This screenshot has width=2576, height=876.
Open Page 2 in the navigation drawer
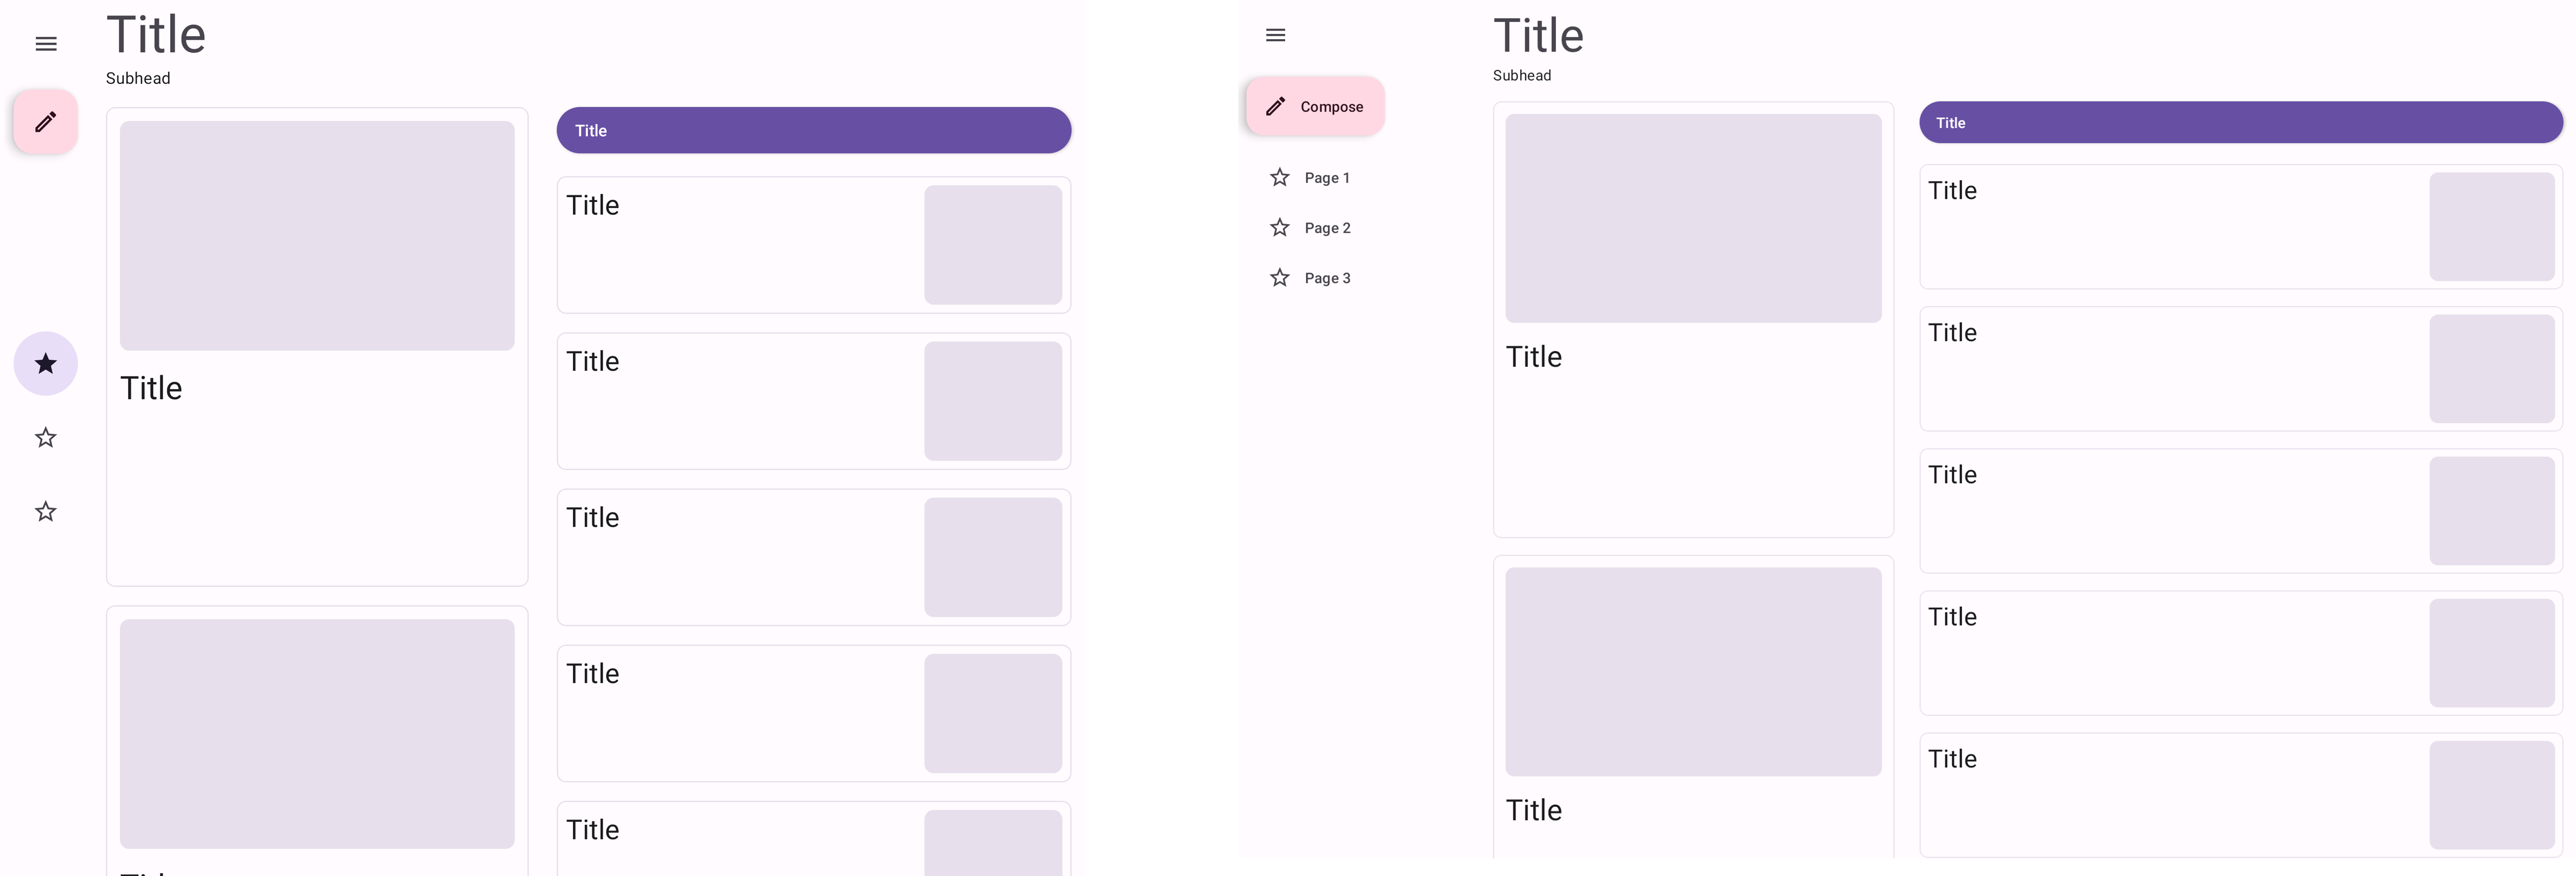coord(1327,228)
